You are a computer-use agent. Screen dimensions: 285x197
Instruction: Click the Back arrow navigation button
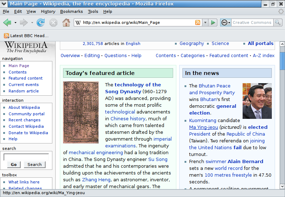[7, 22]
